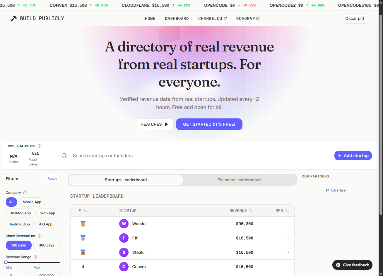Select the 360 days revenue option

[x=46, y=245]
